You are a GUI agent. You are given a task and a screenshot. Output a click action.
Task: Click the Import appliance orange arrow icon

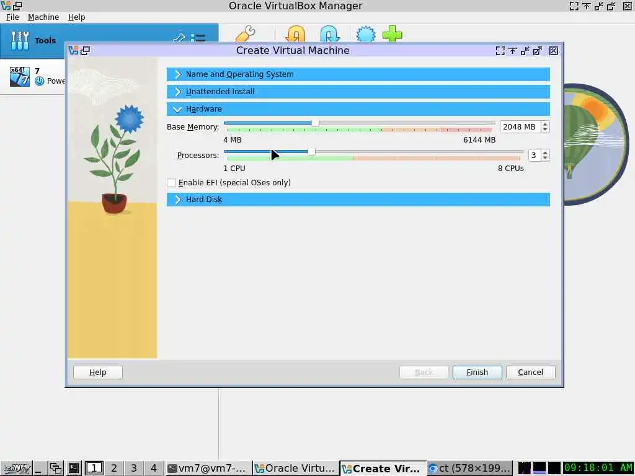[295, 34]
